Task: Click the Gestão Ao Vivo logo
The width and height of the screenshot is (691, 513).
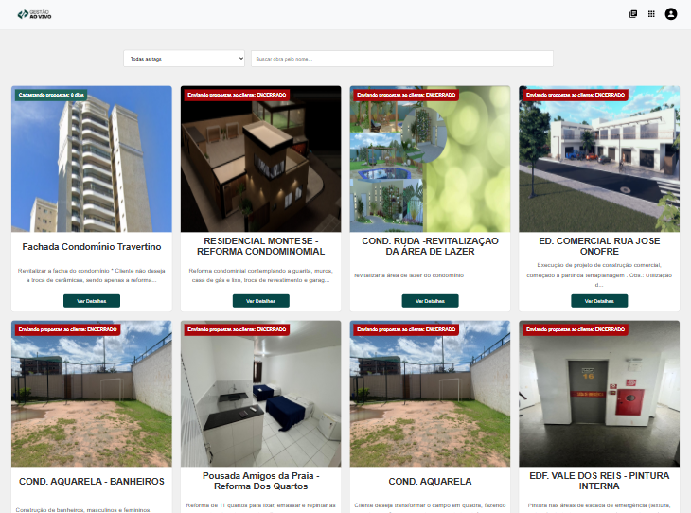Action: 34,14
